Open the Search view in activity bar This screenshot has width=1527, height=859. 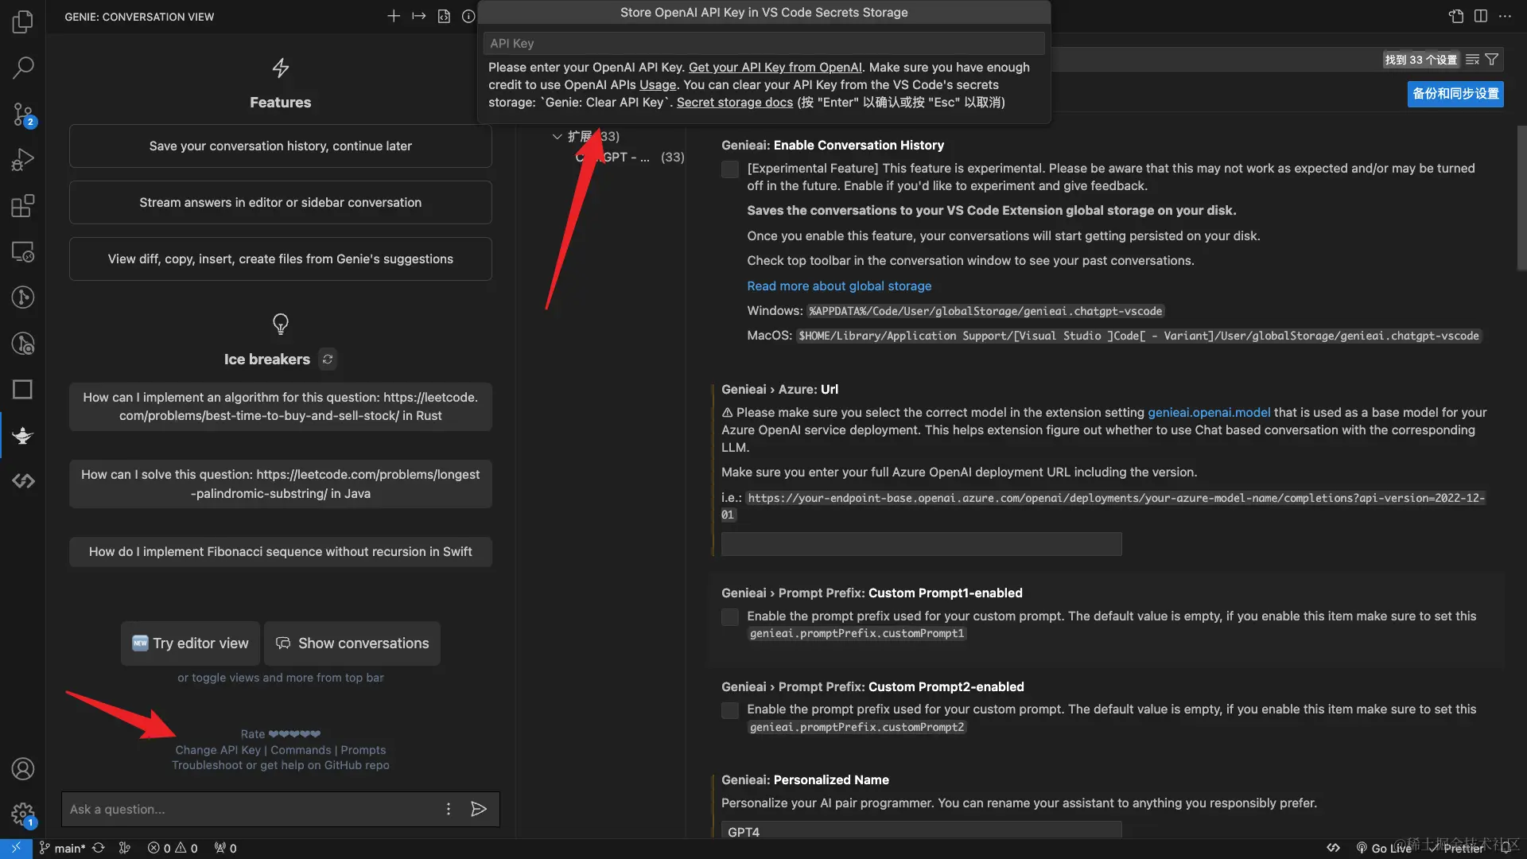pyautogui.click(x=23, y=68)
